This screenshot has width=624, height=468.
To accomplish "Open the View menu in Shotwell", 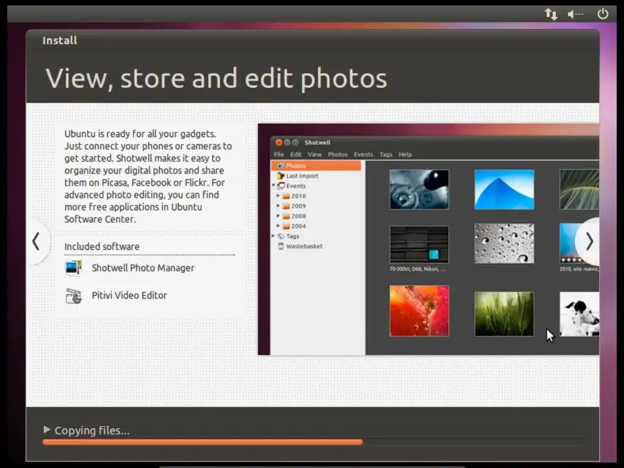I will [x=314, y=154].
